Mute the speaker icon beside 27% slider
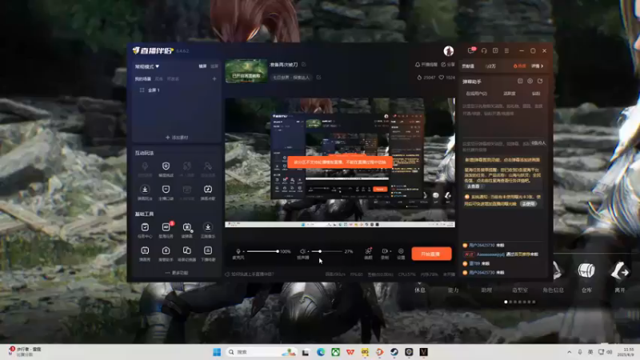This screenshot has width=640, height=360. tap(302, 251)
